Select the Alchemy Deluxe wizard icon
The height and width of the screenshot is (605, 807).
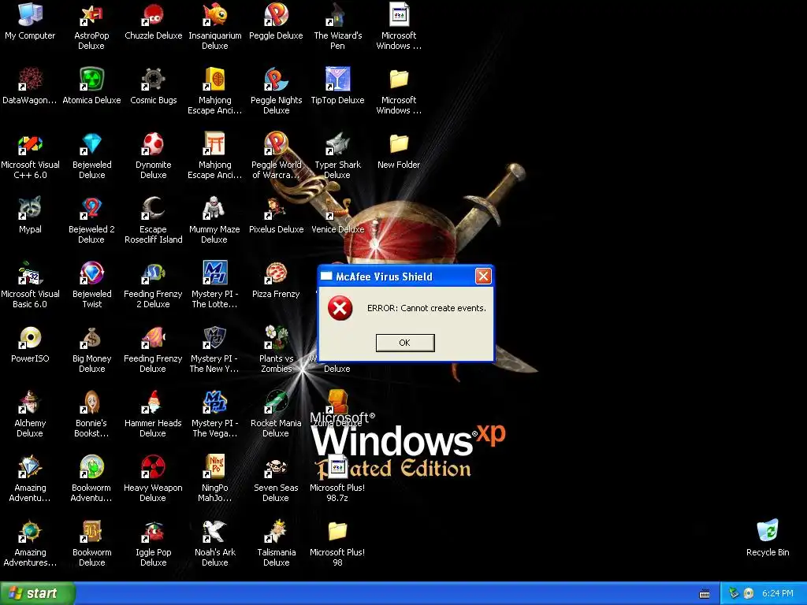(30, 403)
